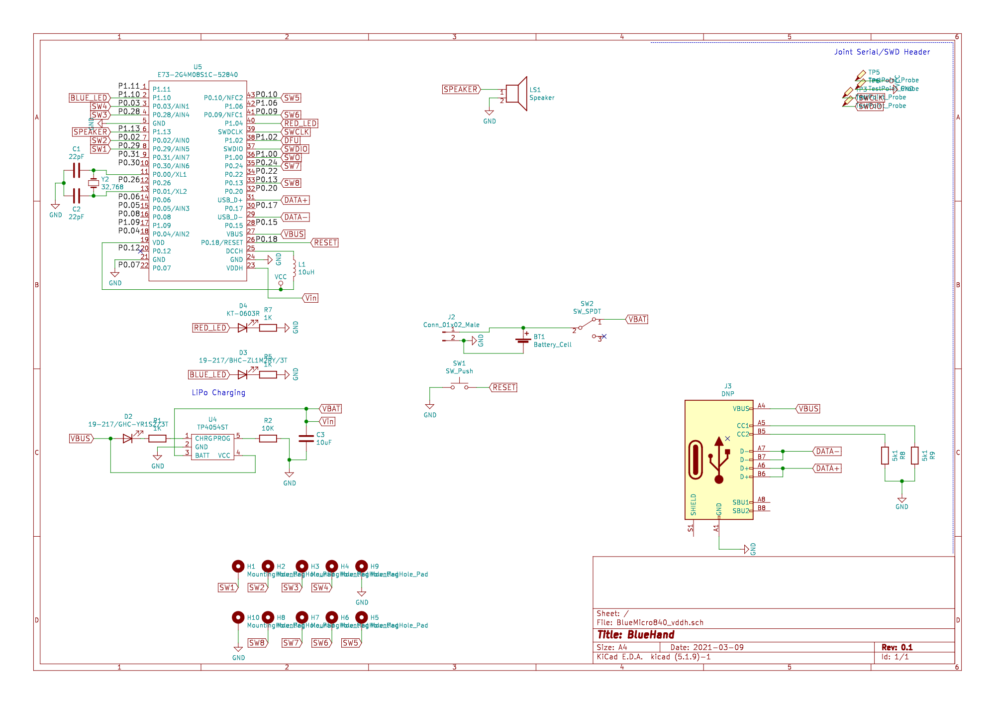This screenshot has width=995, height=704.
Task: Click the SPEAKER label next to LS1
Action: coord(462,90)
